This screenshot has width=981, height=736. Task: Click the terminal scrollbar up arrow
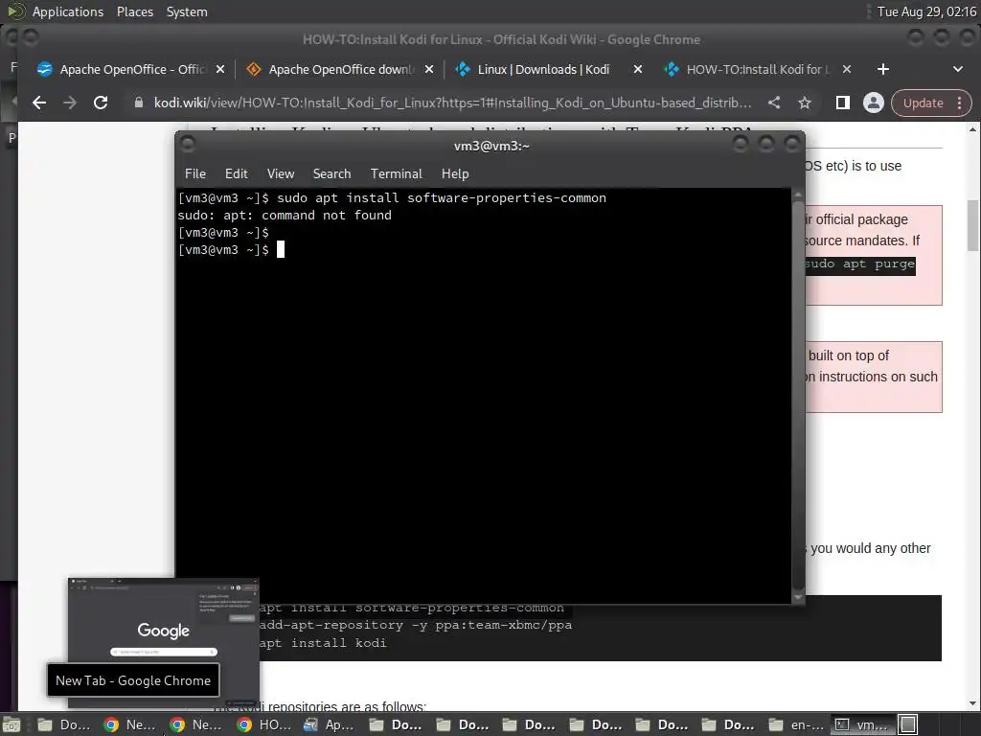(798, 195)
